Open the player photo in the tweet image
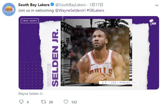The width and height of the screenshot is (161, 107). (100, 55)
